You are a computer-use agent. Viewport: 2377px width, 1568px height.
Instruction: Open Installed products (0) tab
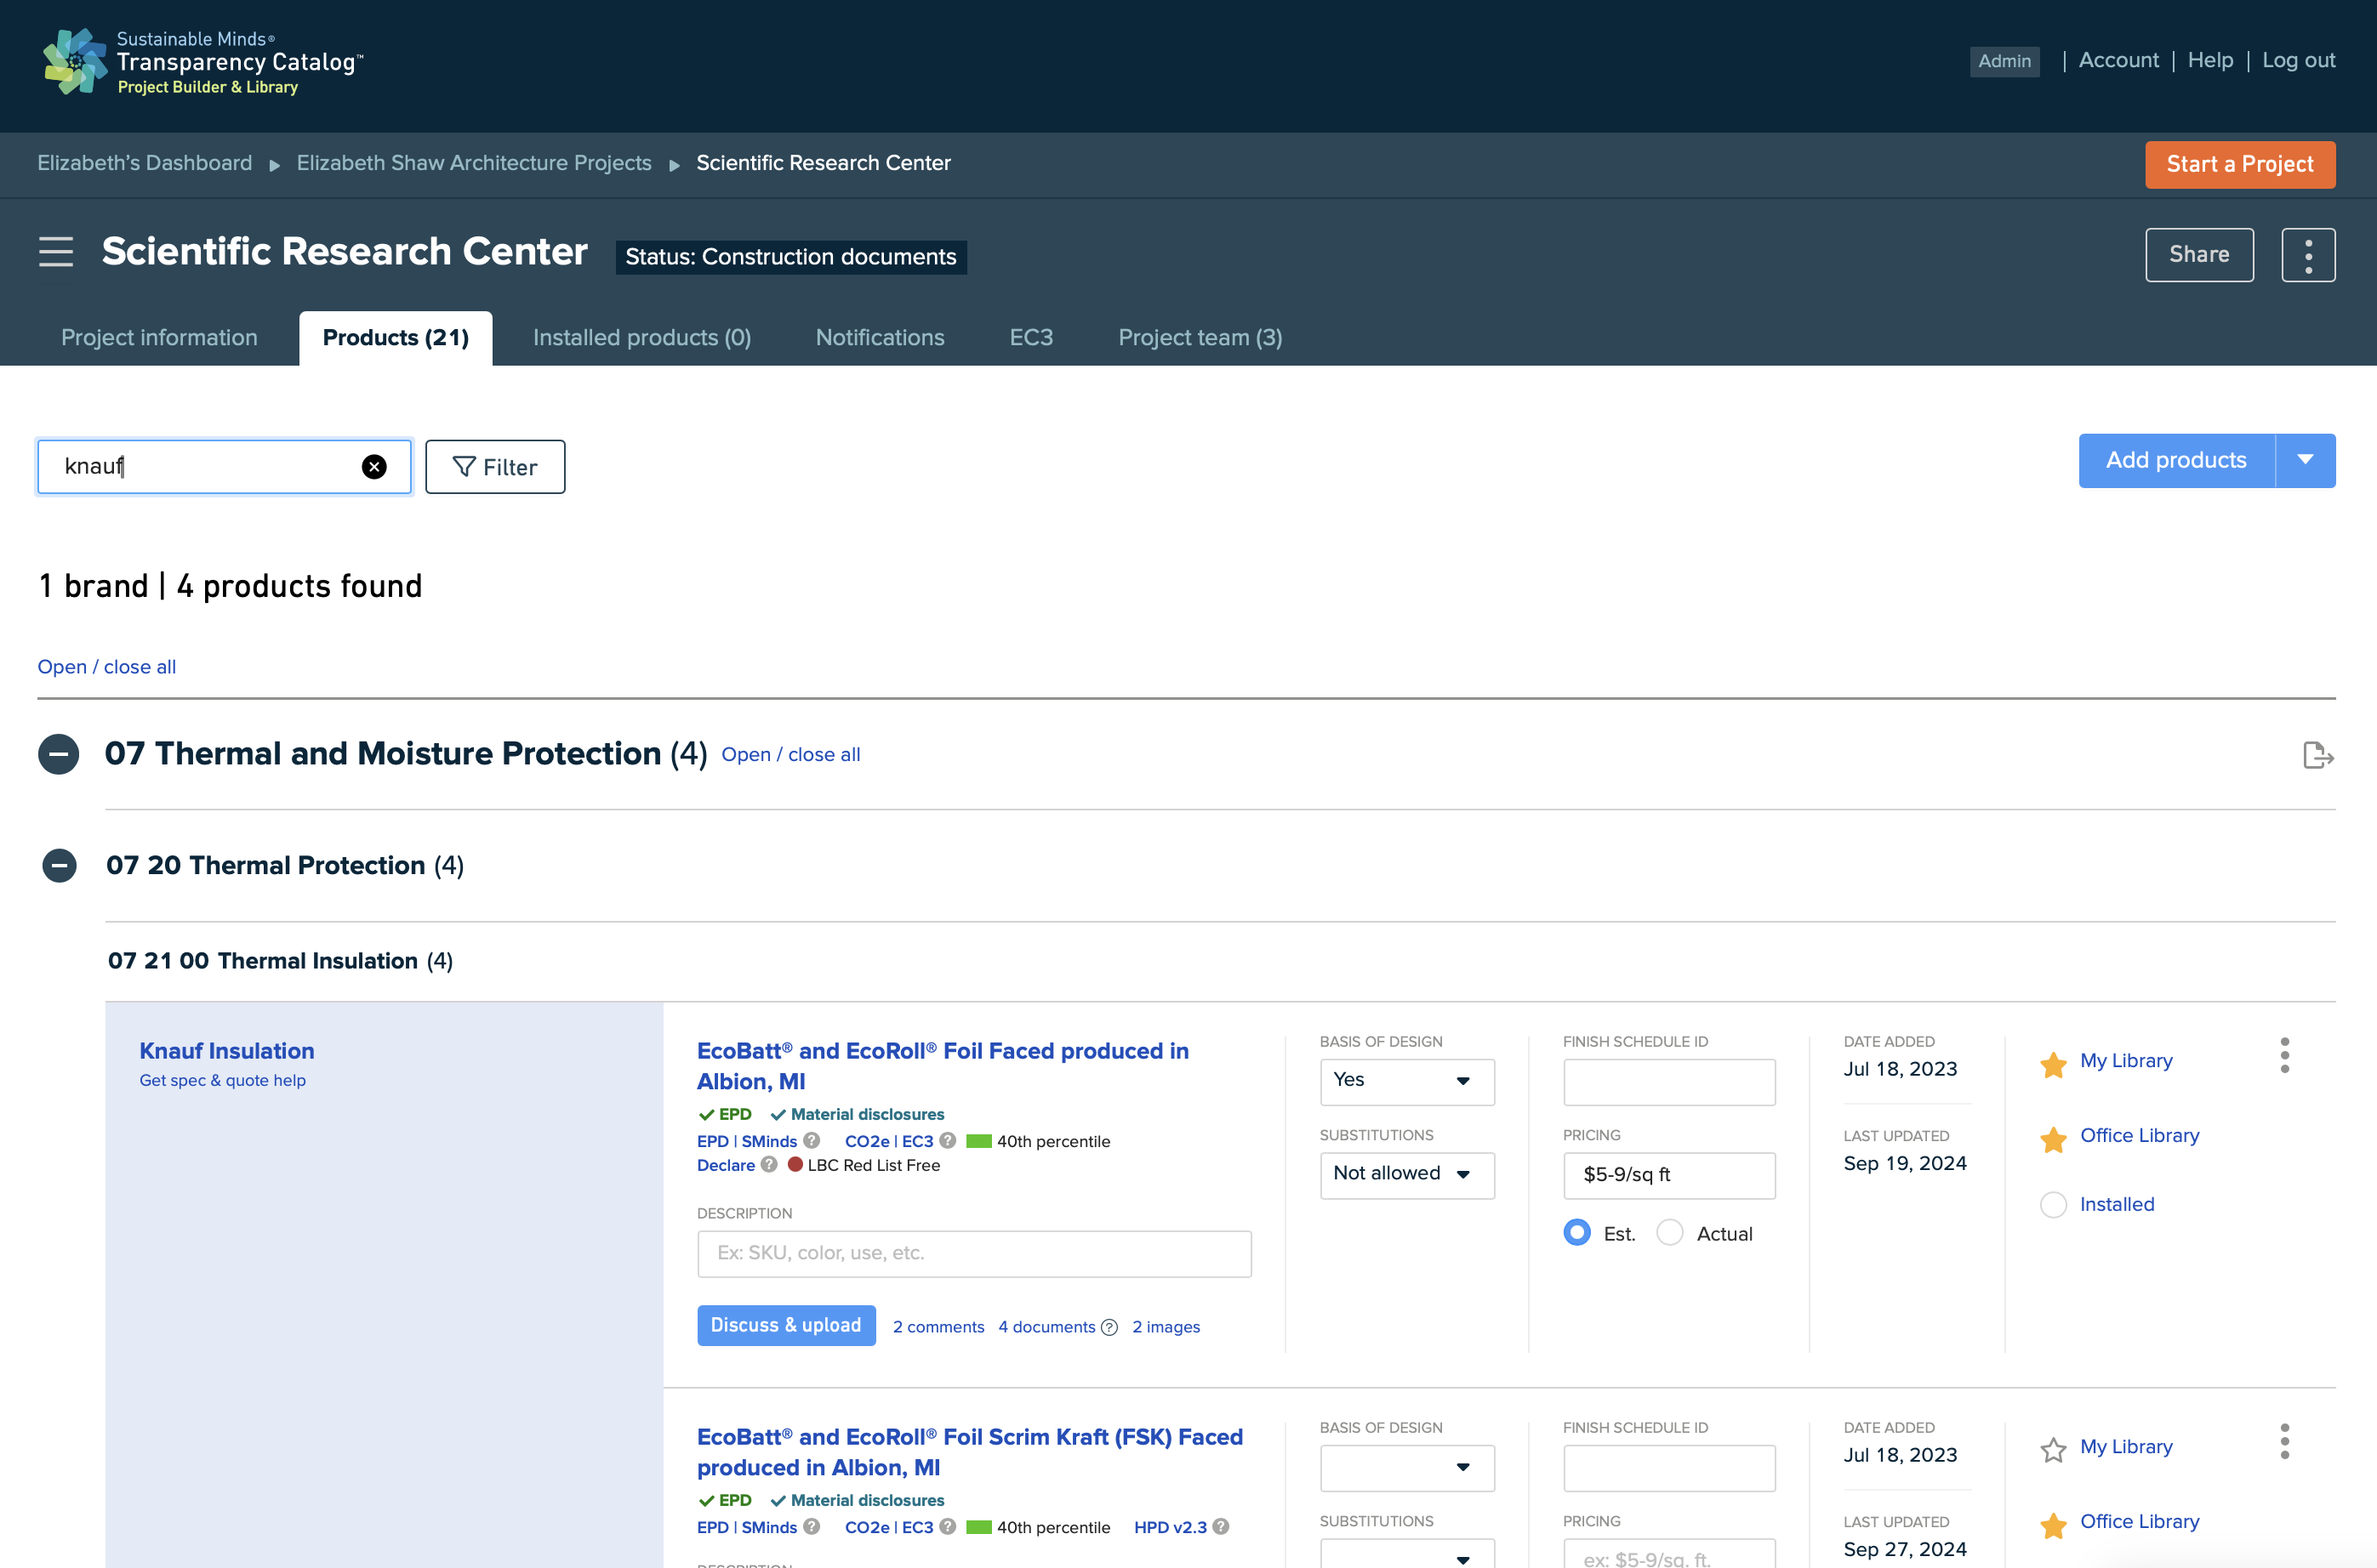click(641, 338)
